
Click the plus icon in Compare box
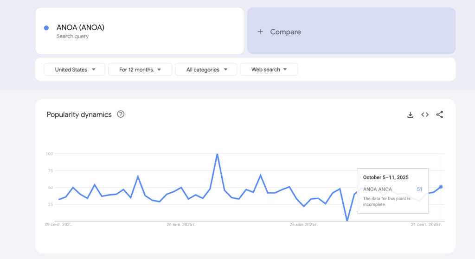[260, 32]
